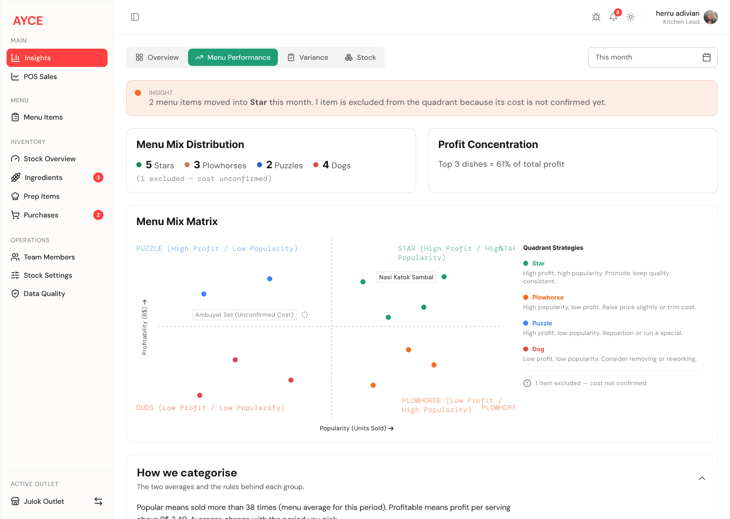
Task: Toggle light theme with the sun icon
Action: pos(631,17)
